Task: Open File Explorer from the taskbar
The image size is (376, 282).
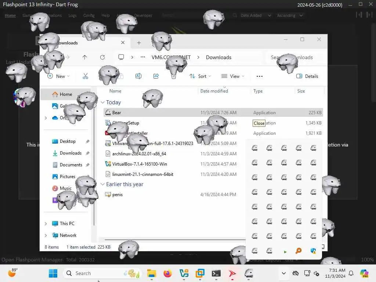Action: point(152,273)
